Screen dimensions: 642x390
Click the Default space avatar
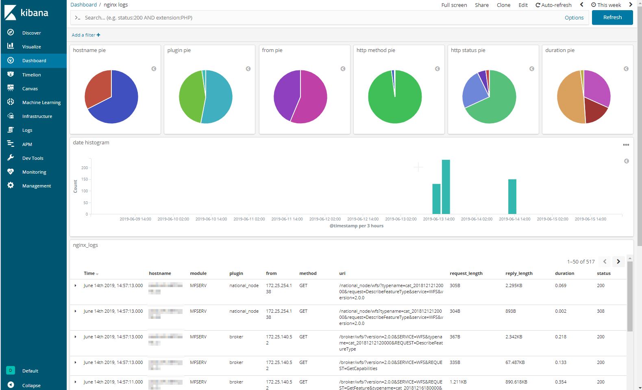click(x=11, y=370)
